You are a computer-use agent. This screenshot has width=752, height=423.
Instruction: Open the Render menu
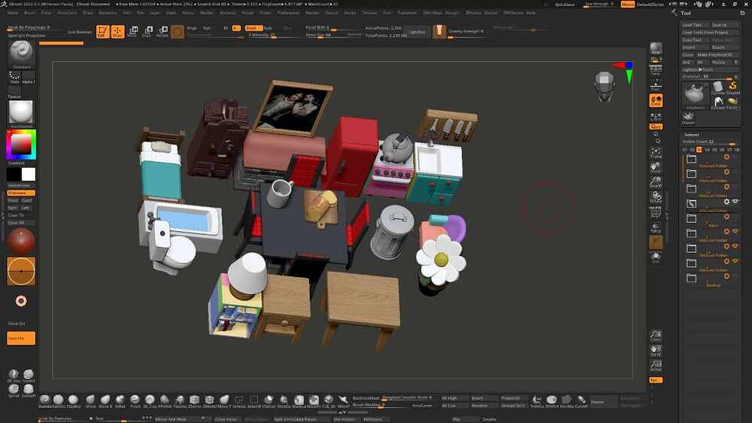click(x=312, y=13)
